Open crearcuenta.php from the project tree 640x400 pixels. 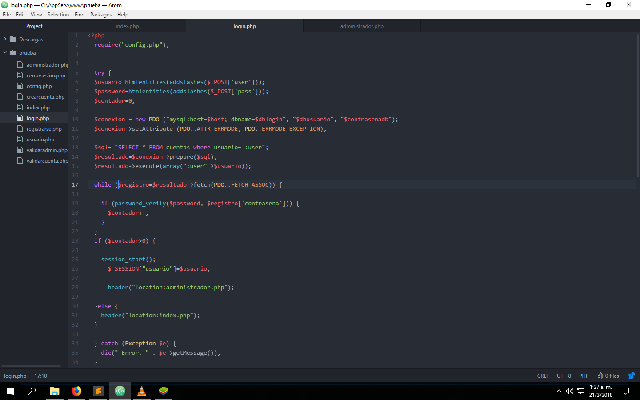(x=45, y=97)
